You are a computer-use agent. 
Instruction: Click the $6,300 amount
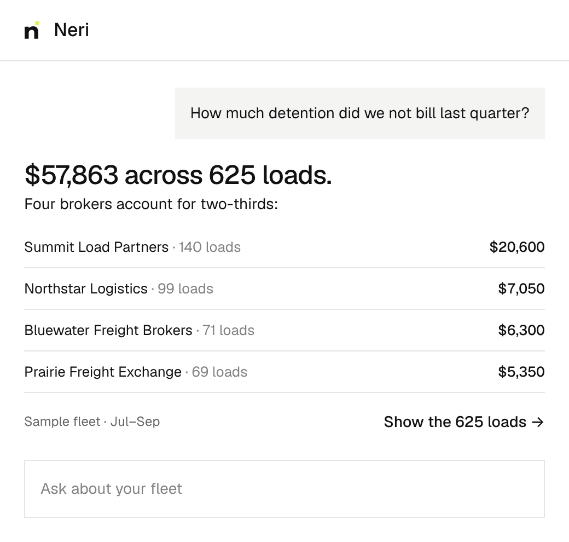[521, 330]
